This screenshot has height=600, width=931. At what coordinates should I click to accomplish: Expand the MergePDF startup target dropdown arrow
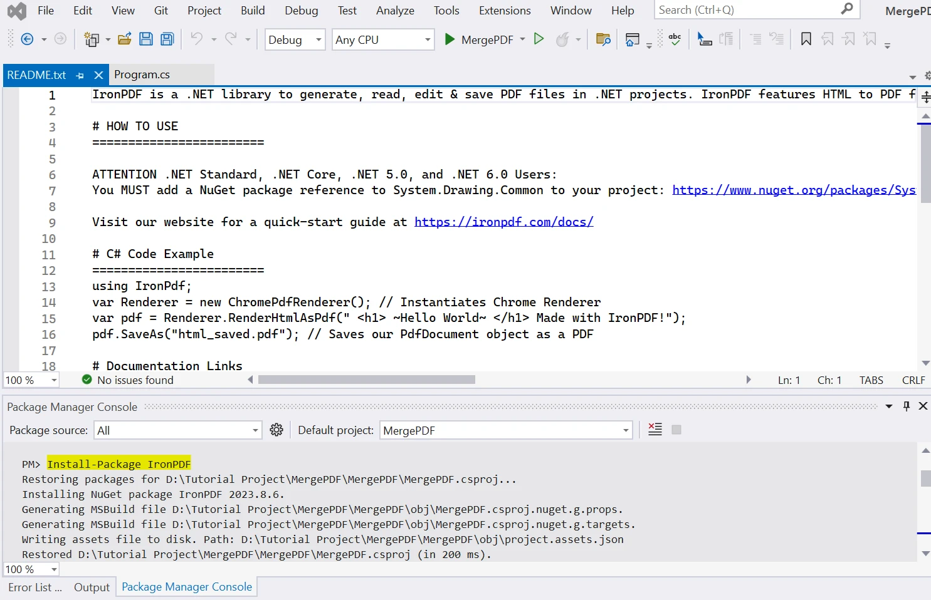(522, 39)
